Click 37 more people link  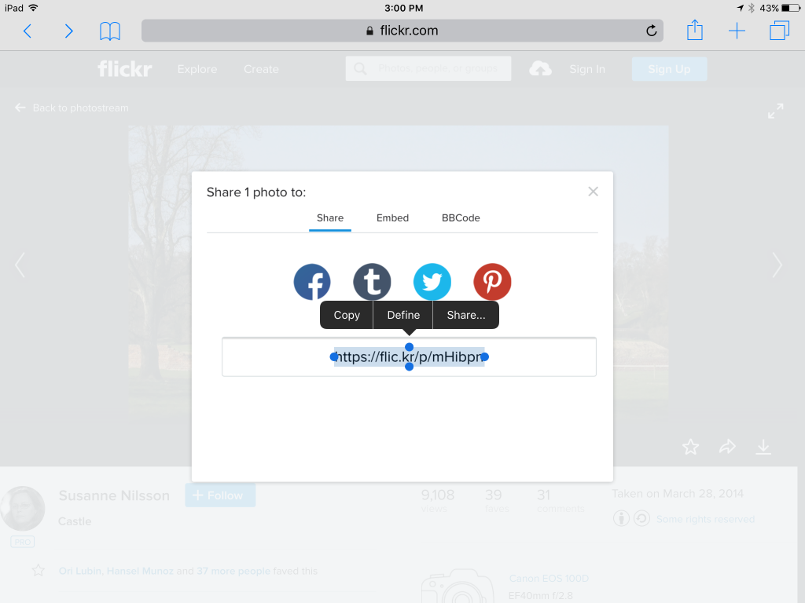click(233, 571)
